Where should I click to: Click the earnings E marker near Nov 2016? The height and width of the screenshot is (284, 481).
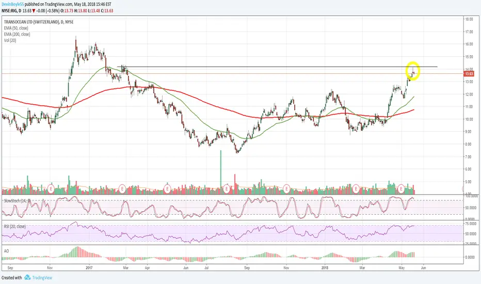(51, 188)
